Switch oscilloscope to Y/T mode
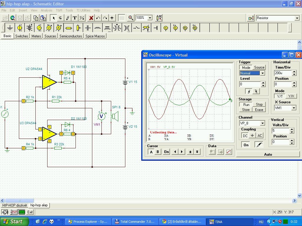 (x=280, y=96)
